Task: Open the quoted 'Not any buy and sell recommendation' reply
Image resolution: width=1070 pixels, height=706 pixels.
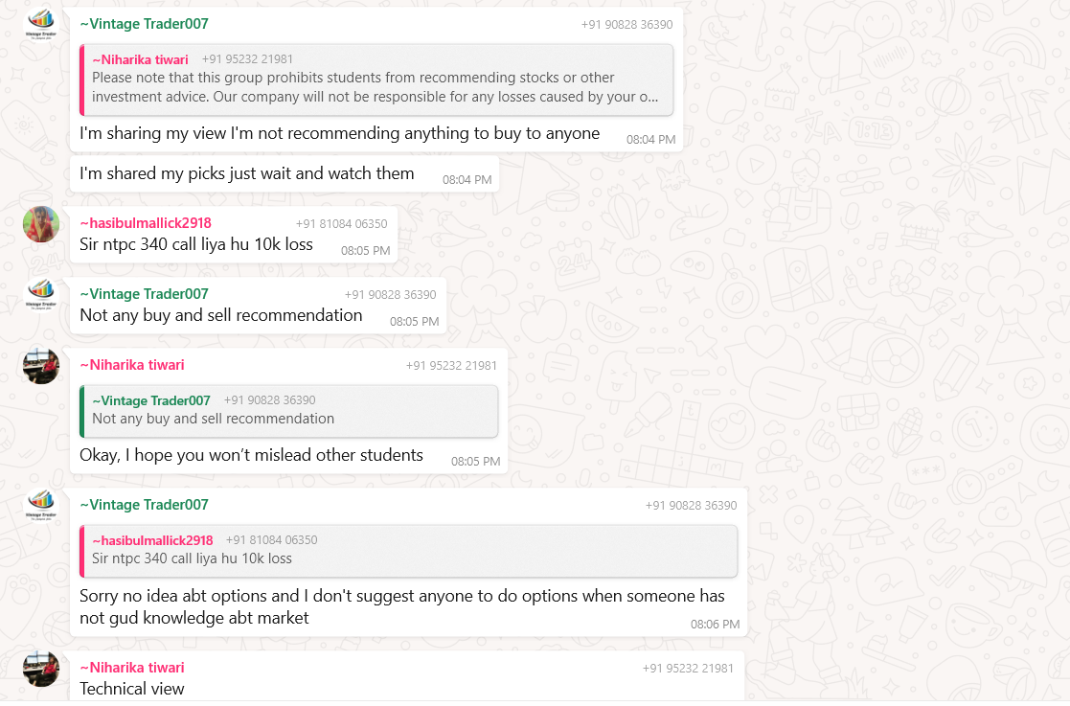Action: click(288, 410)
